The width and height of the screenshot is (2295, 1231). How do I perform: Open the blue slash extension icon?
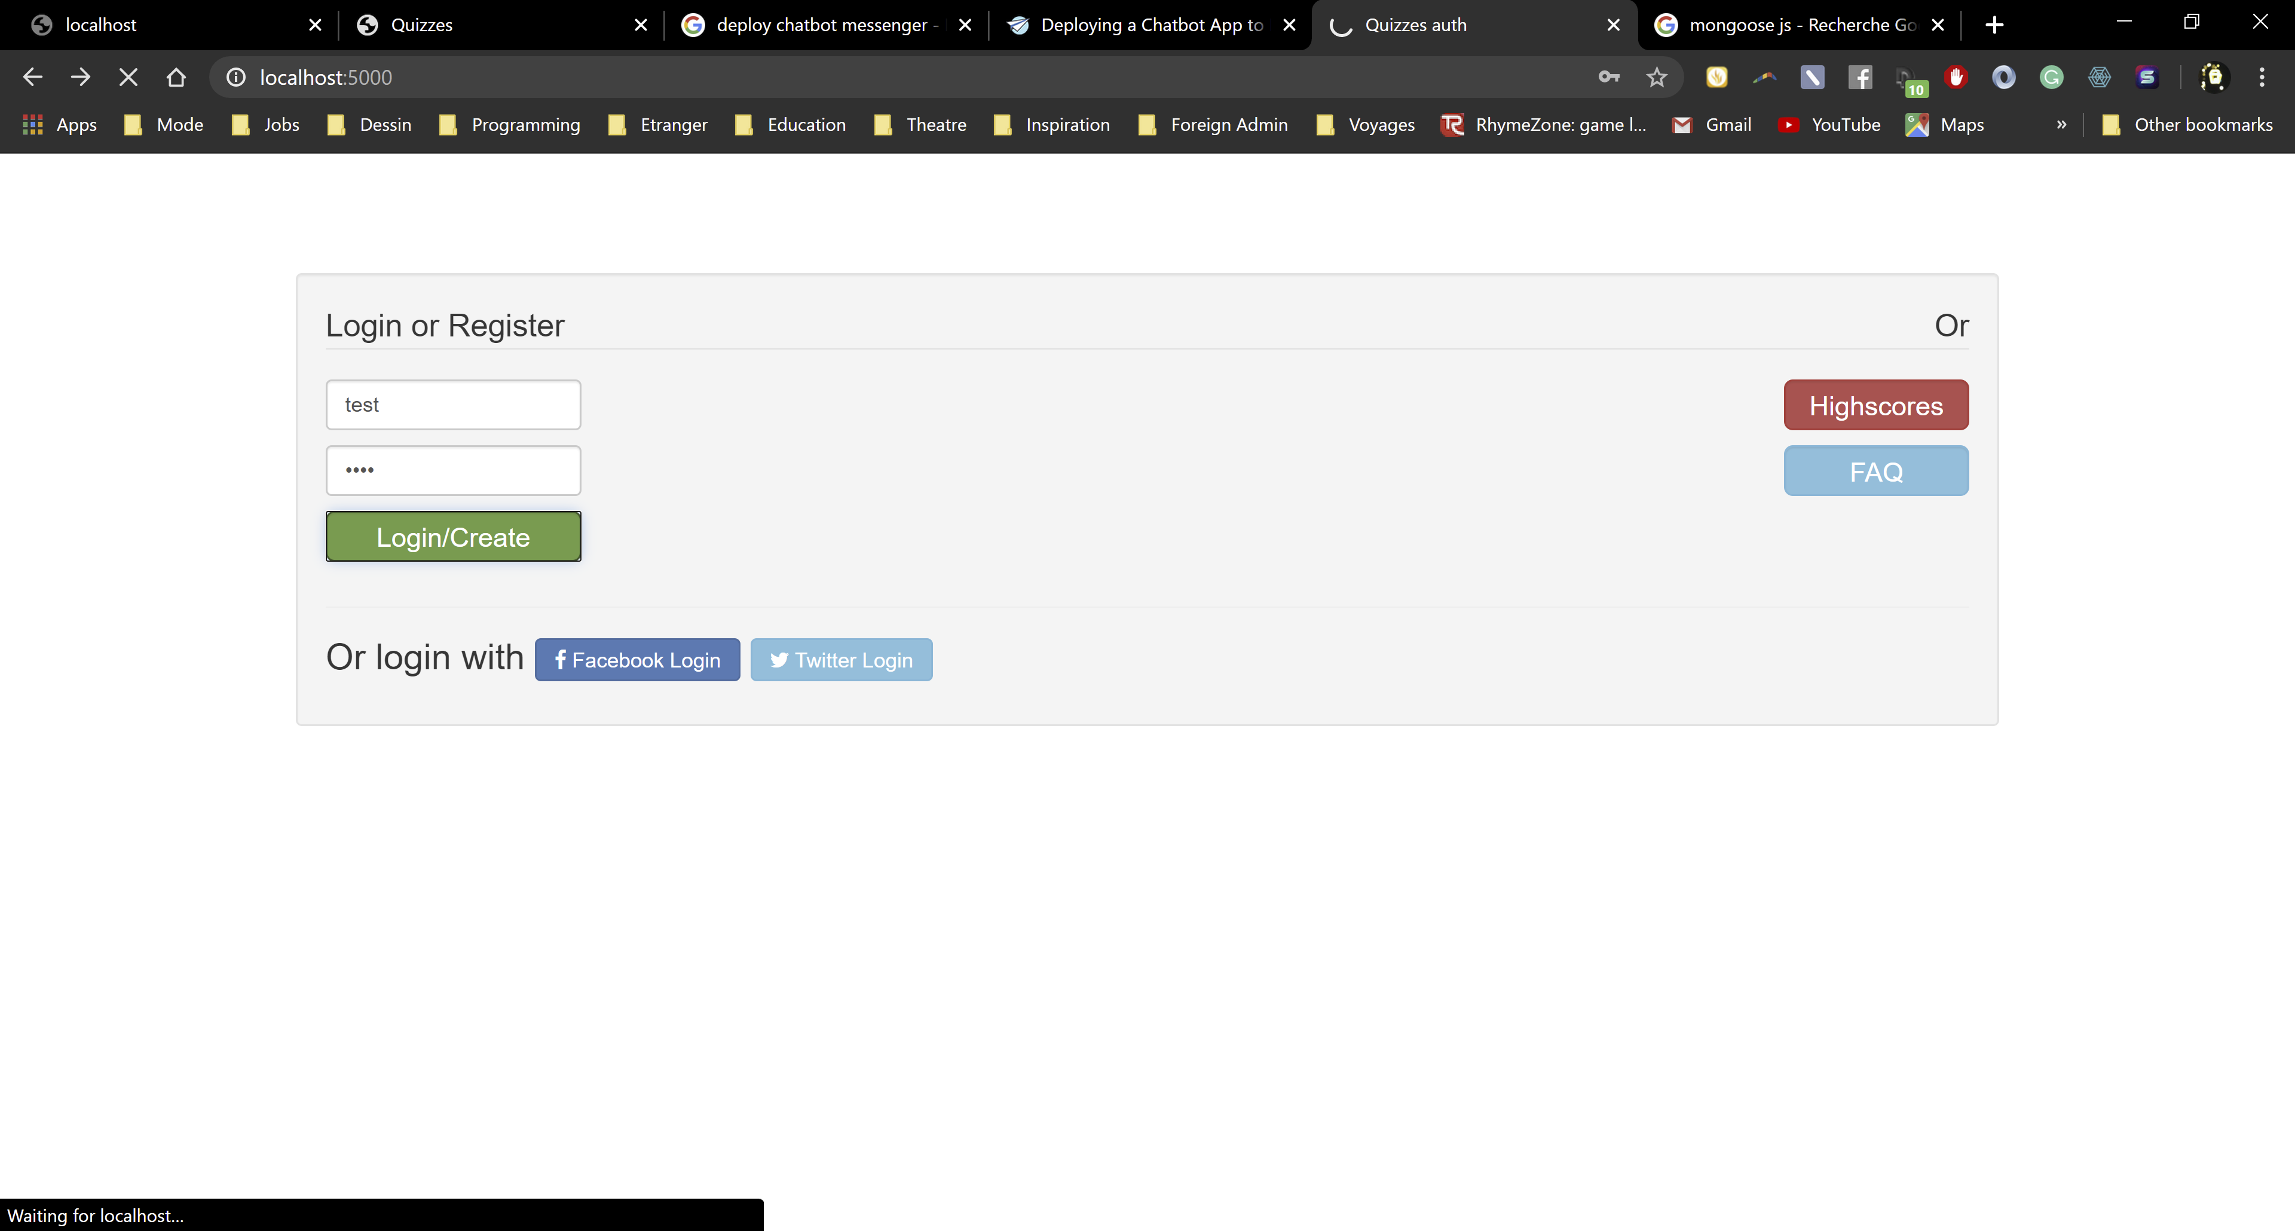(1812, 78)
